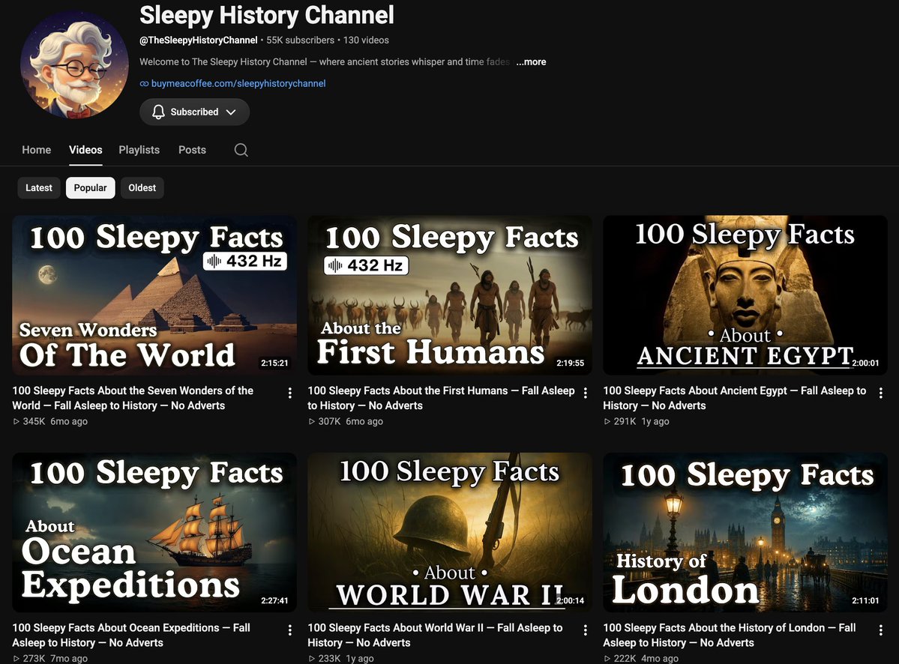Expand channel description with ...more
Screen dimensions: 899x664
coord(531,62)
